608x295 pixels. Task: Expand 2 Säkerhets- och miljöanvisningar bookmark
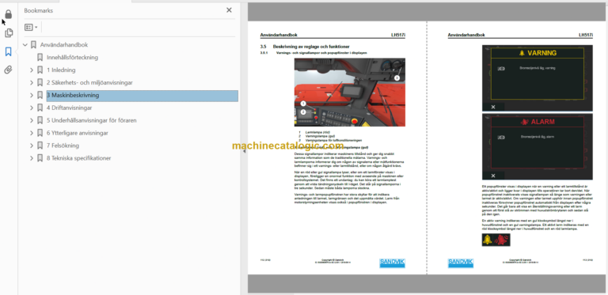(x=32, y=82)
